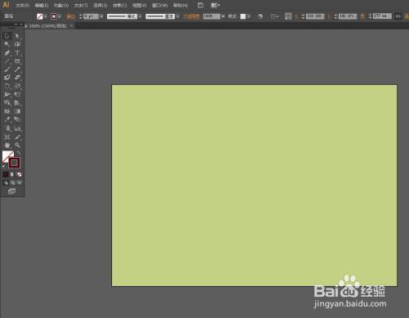Select the Pencil tool

(x=17, y=69)
